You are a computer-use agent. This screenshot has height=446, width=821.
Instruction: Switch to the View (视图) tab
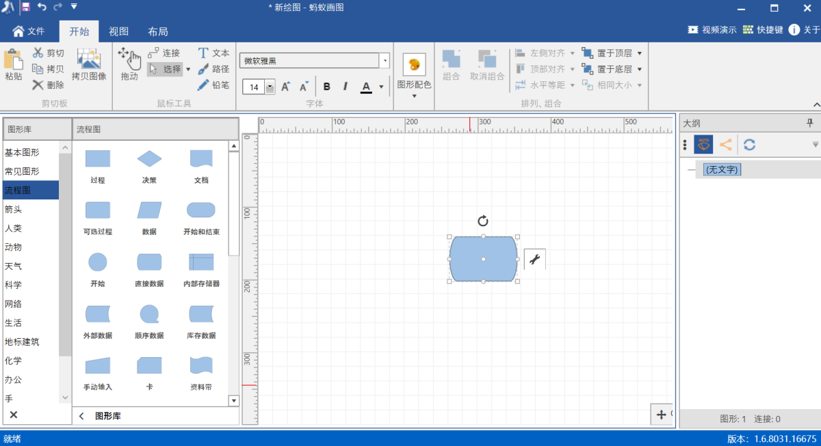[119, 31]
